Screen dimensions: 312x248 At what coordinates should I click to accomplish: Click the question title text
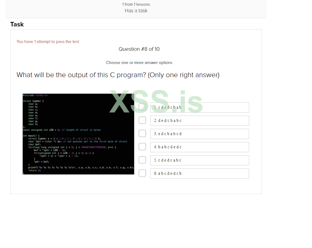118,75
